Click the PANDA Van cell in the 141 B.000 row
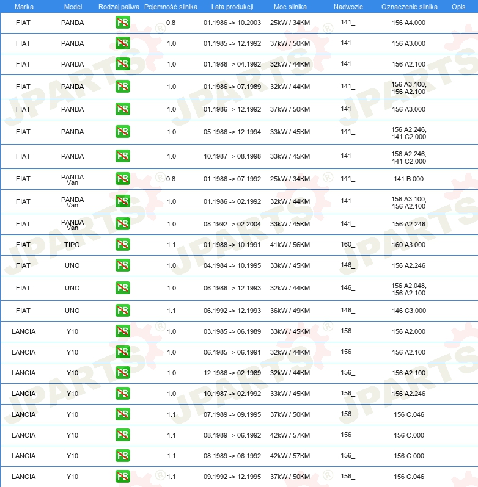The height and width of the screenshot is (487, 478). pyautogui.click(x=72, y=179)
